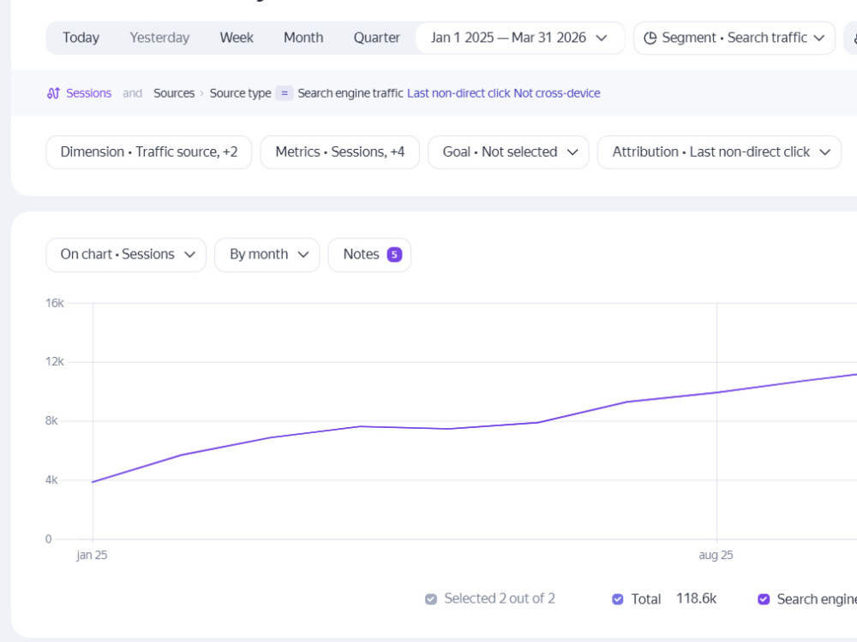Toggle the Search engine series checkbox

(x=764, y=599)
